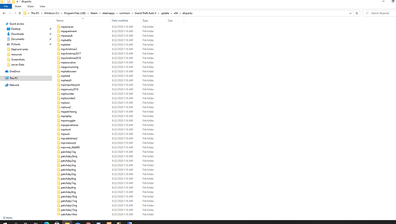Select OneDrive in the navigation pane
The width and height of the screenshot is (396, 224).
(x=15, y=72)
